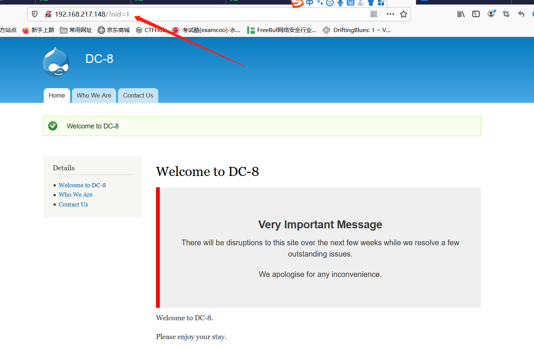This screenshot has height=350, width=534.
Task: Select the Home navigation tab
Action: click(57, 95)
